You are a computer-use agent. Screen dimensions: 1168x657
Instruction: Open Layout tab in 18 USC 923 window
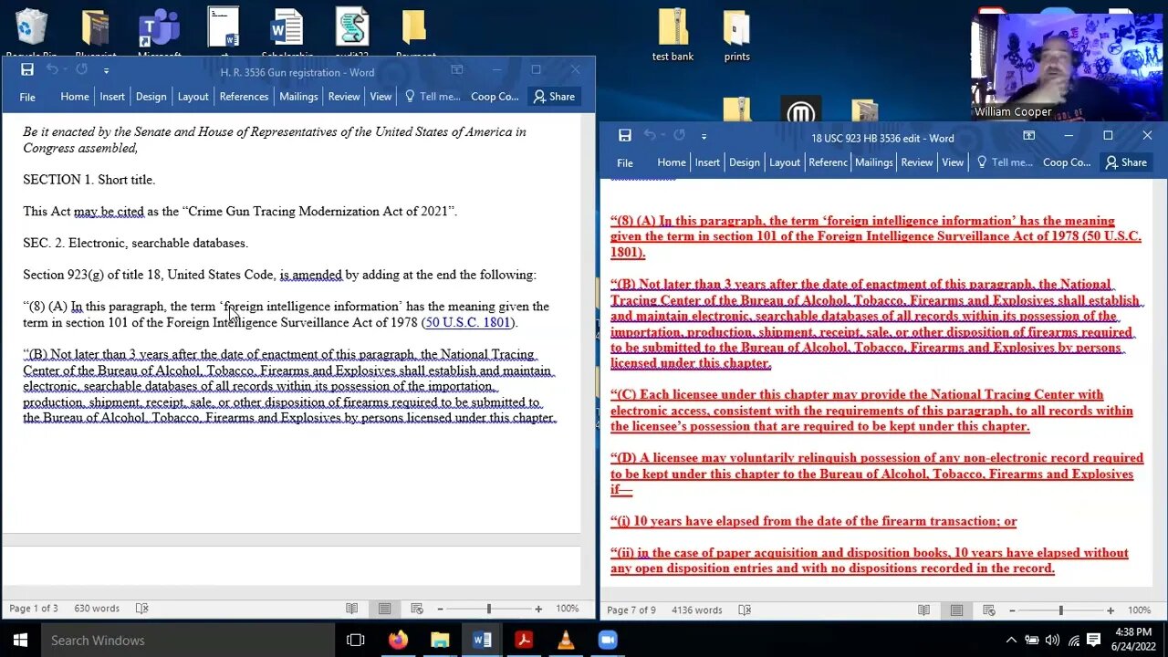pyautogui.click(x=785, y=162)
